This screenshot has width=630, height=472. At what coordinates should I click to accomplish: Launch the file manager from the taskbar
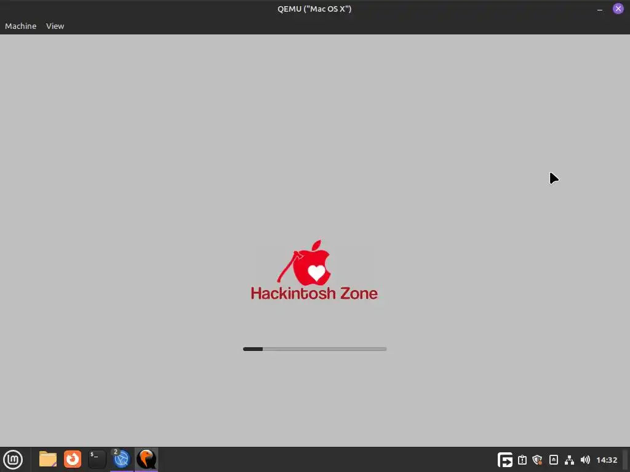(x=48, y=459)
